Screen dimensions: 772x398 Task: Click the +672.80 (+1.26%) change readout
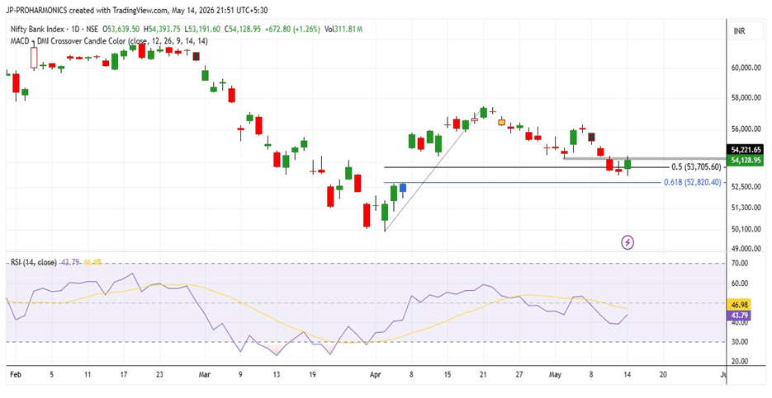pyautogui.click(x=294, y=30)
